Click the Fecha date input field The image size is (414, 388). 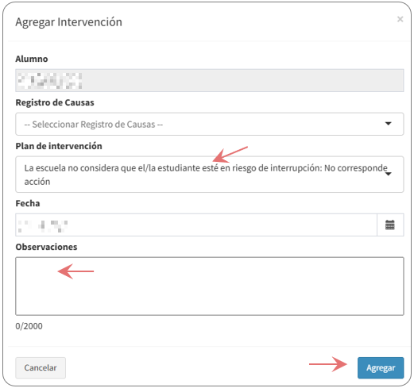pos(196,225)
